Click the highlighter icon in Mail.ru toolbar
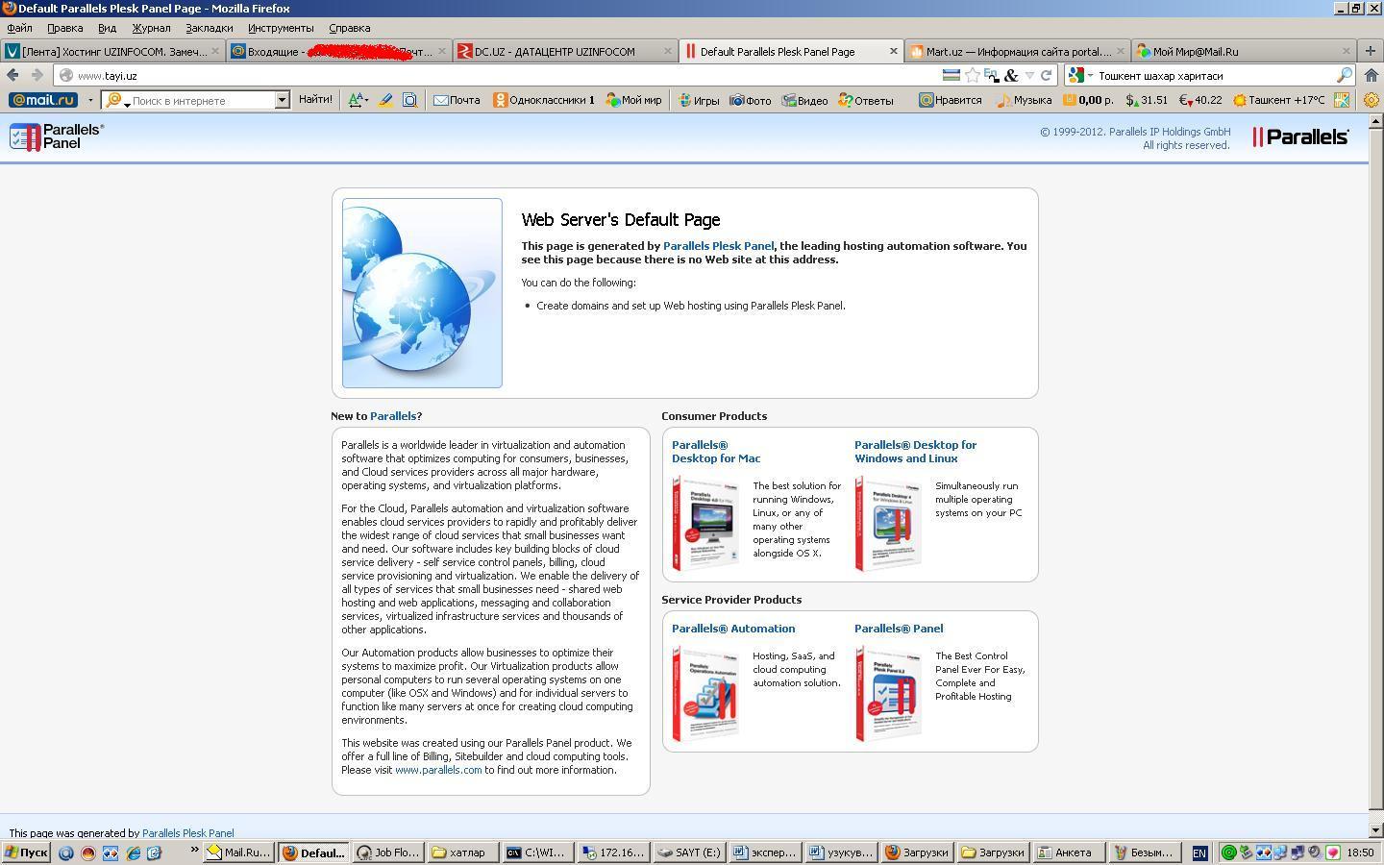 (x=384, y=100)
